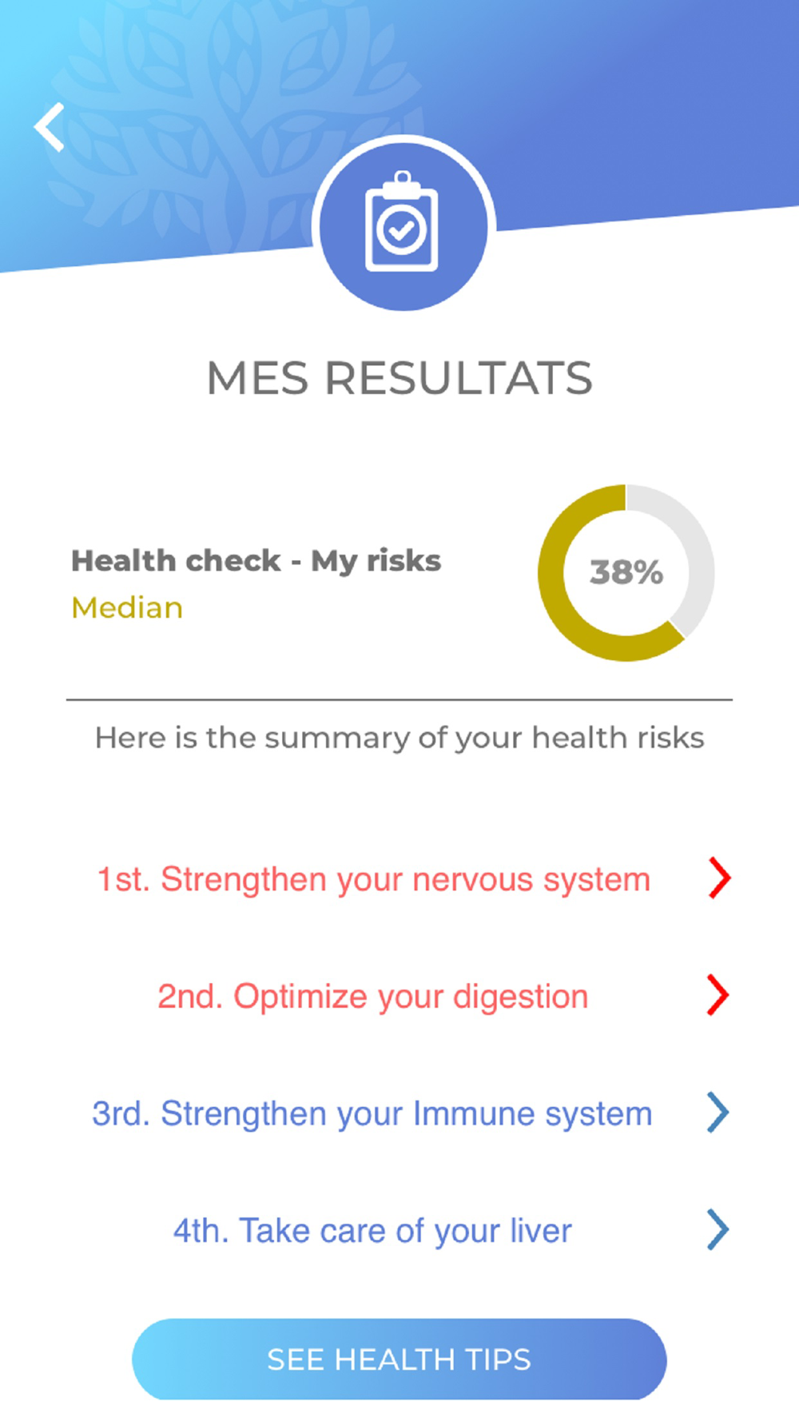Click the MES RESULTATS title
799x1421 pixels.
pos(399,378)
